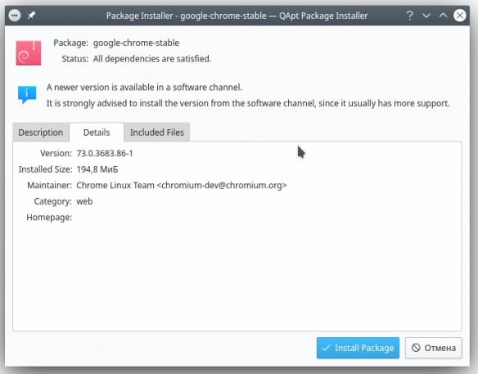
Task: Click the Отмена cancel button
Action: (434, 348)
